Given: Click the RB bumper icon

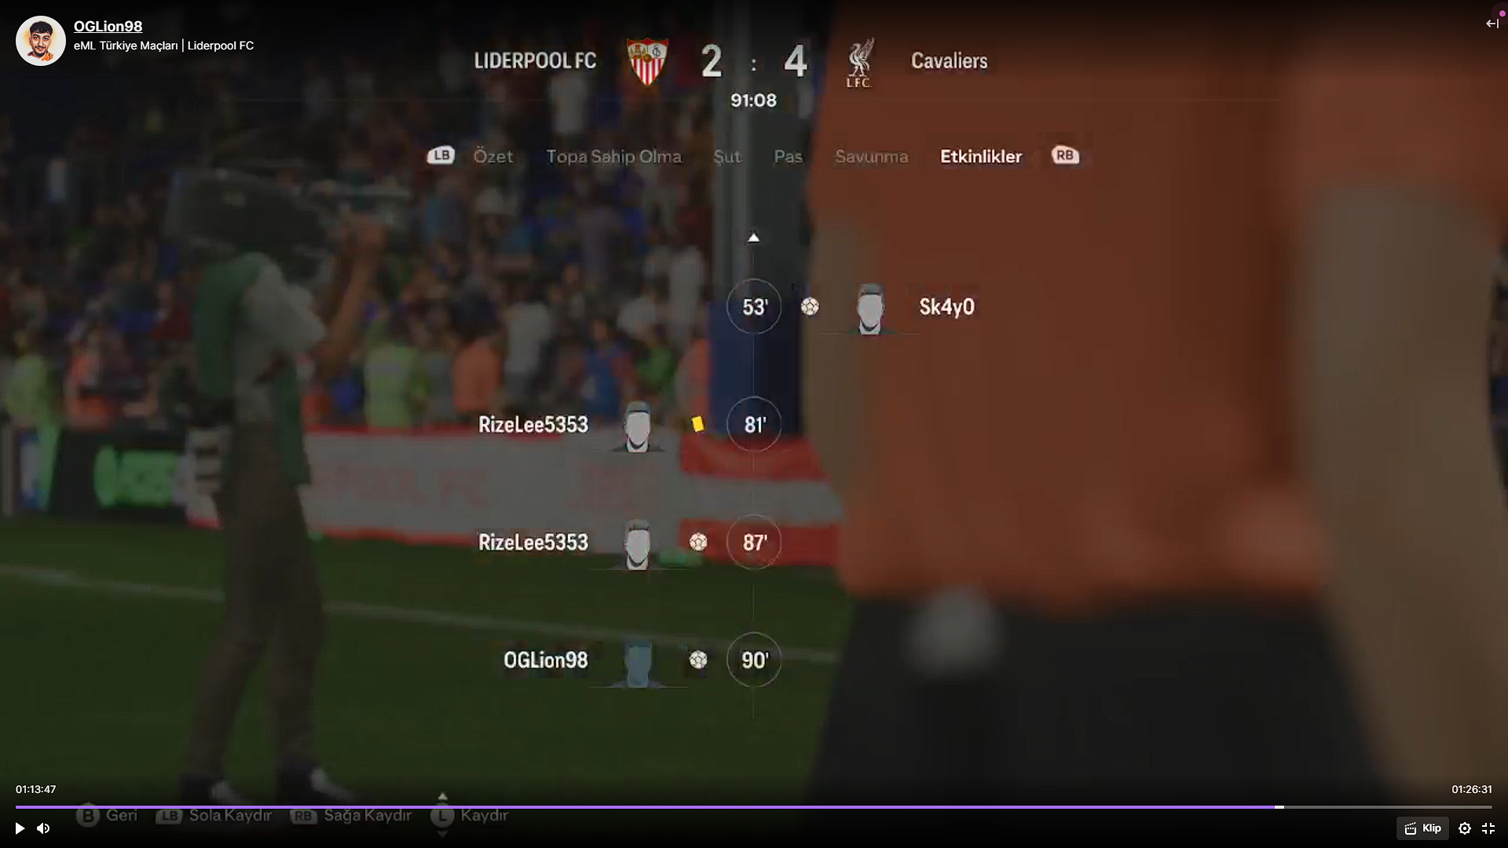Looking at the screenshot, I should [1065, 155].
